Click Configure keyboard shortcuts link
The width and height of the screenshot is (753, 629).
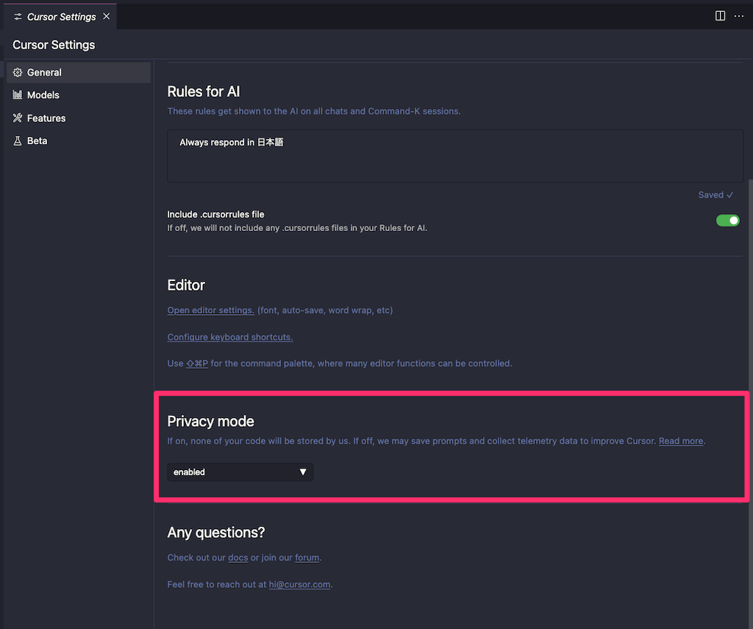point(230,338)
